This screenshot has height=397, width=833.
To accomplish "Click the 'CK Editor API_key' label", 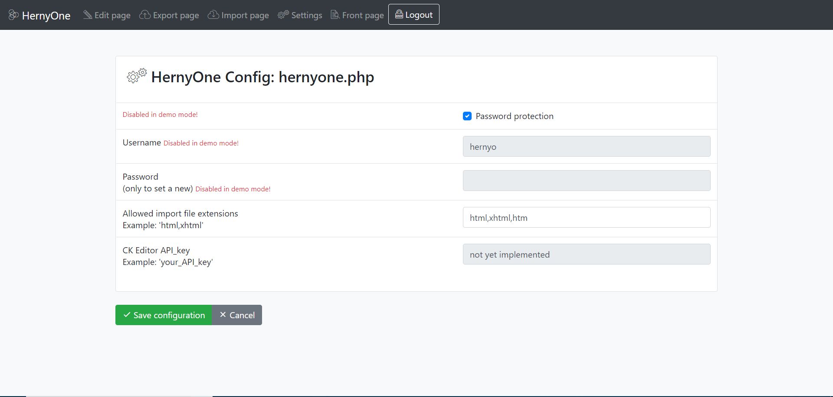I will pos(156,250).
